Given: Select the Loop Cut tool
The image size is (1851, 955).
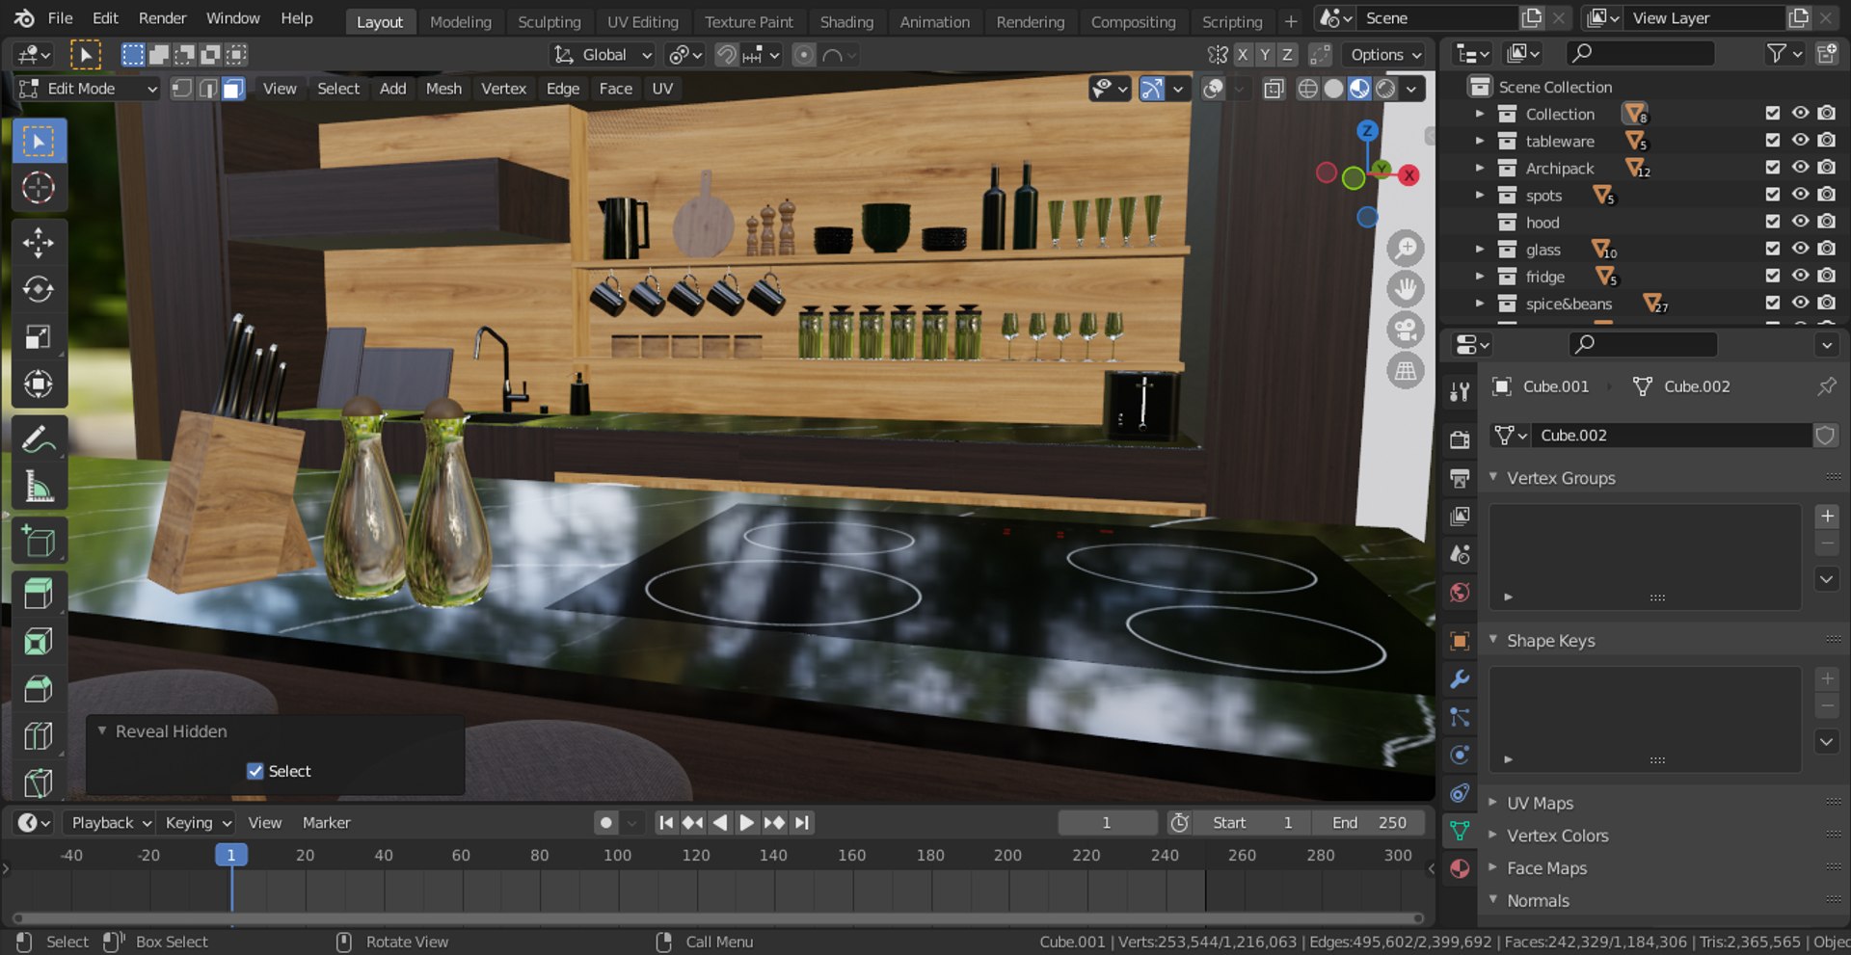Looking at the screenshot, I should pos(39,736).
